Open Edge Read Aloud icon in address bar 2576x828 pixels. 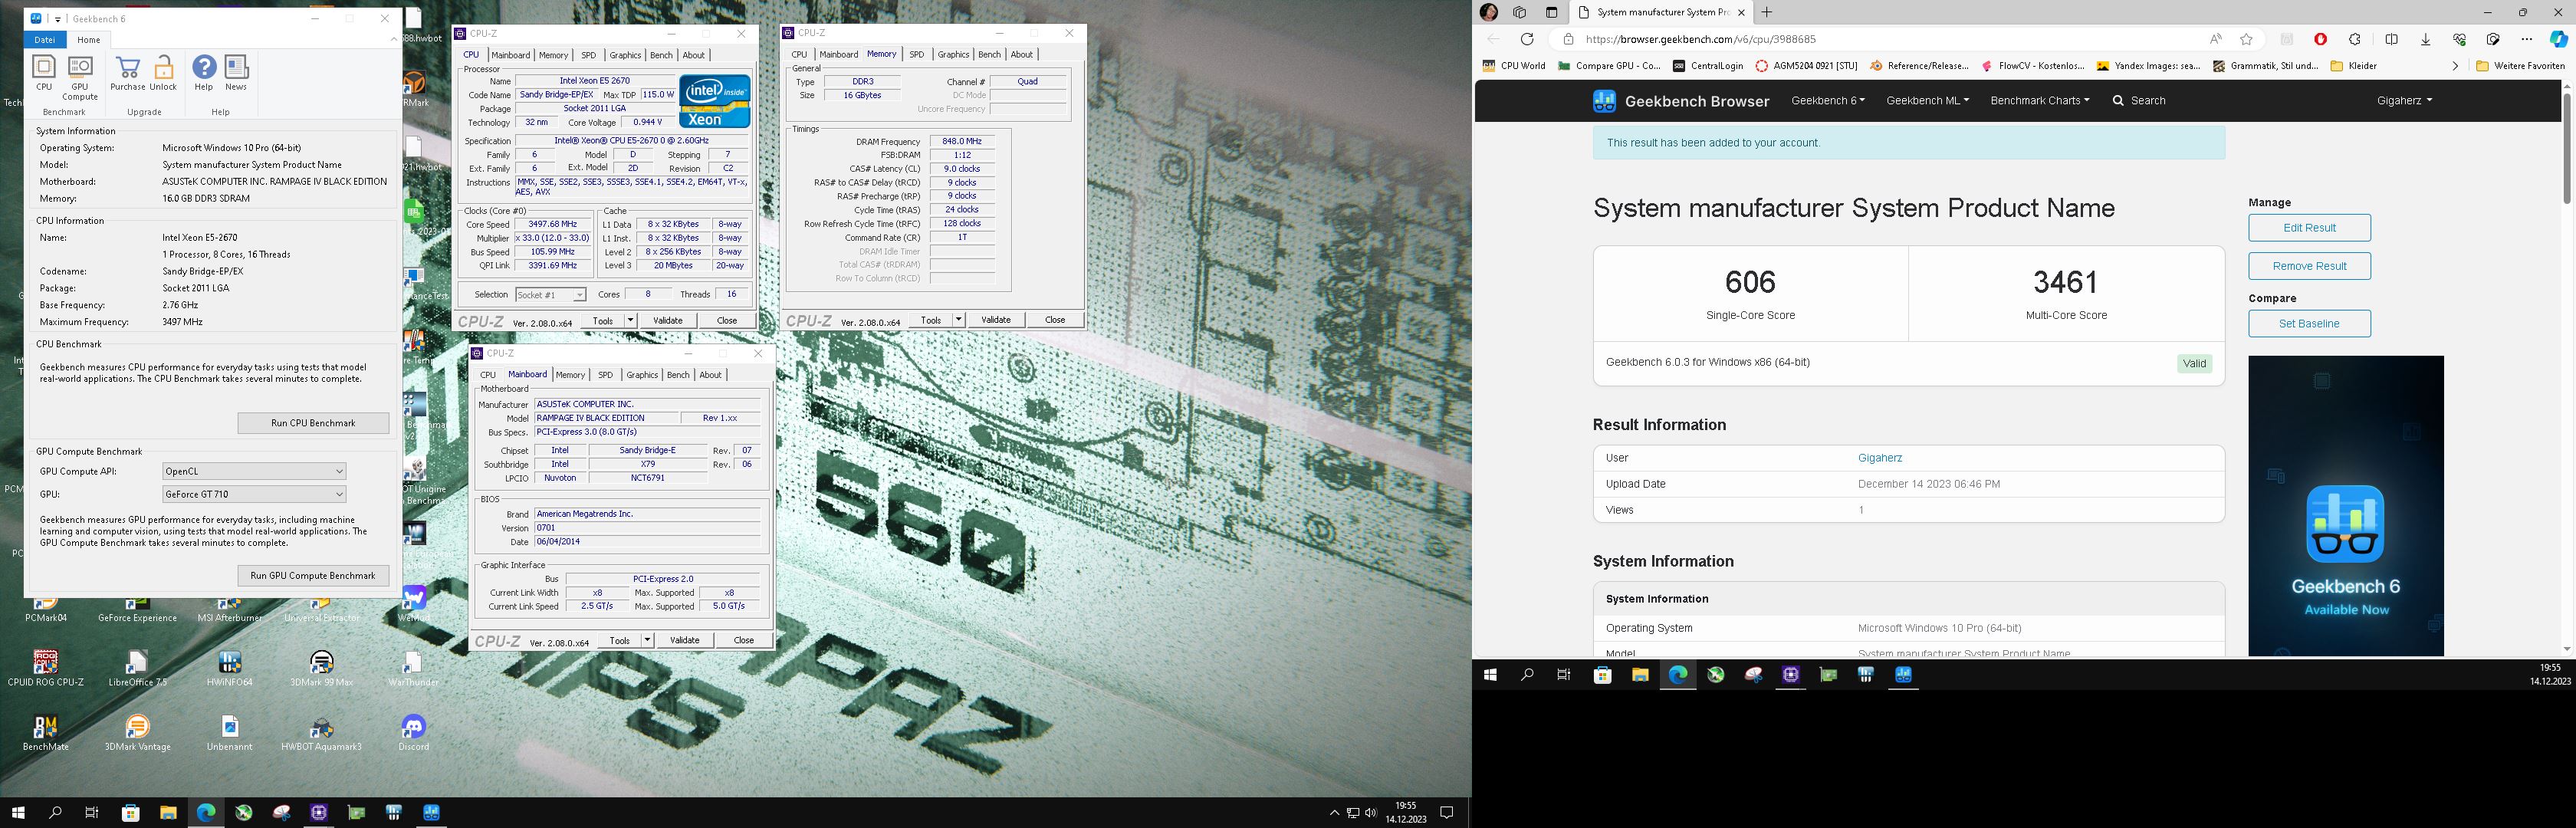pyautogui.click(x=2216, y=39)
